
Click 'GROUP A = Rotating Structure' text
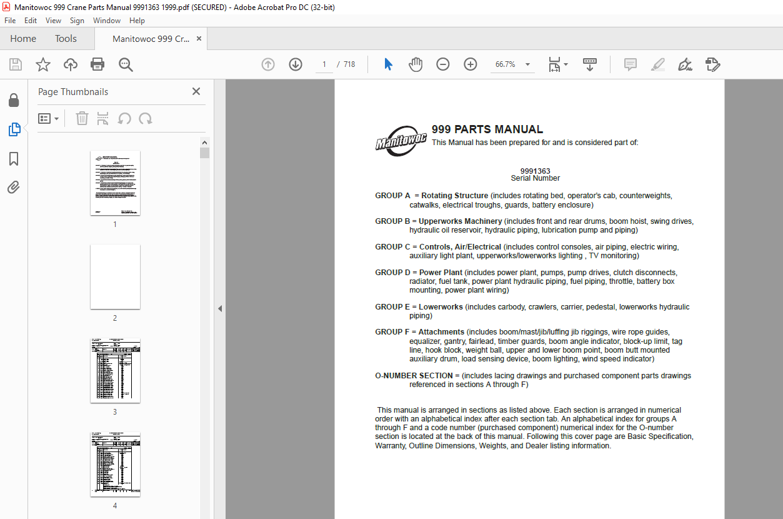[432, 196]
